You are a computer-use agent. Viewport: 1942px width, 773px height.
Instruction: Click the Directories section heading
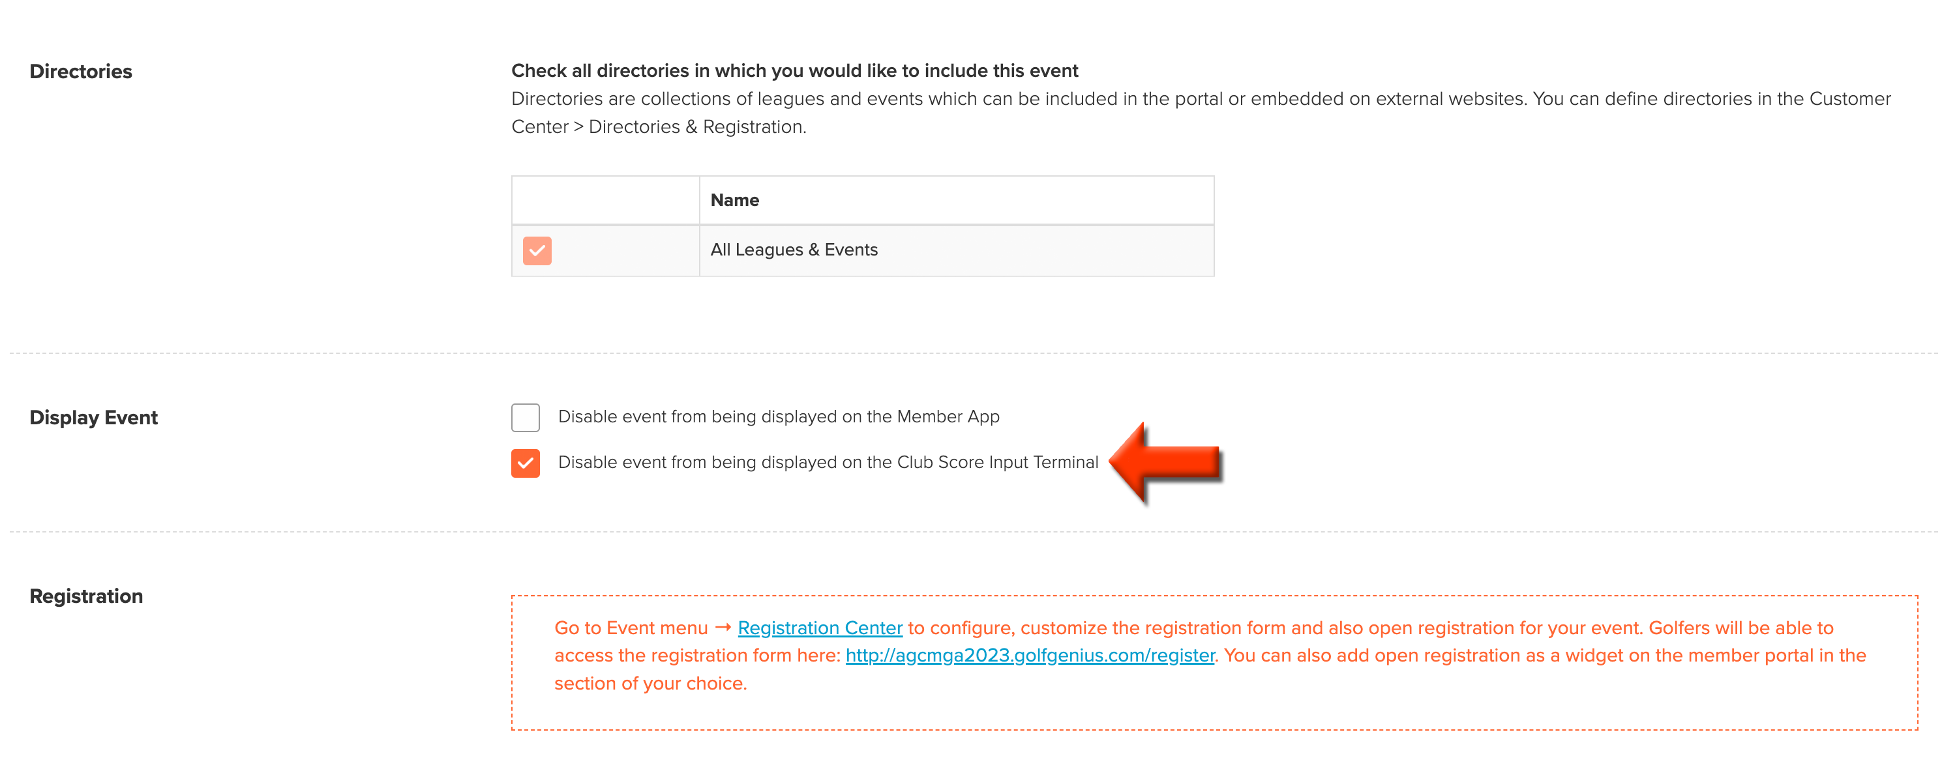point(81,72)
